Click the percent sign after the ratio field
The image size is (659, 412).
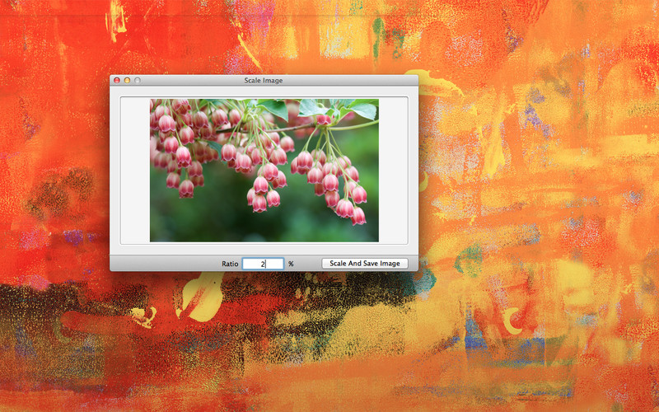point(291,264)
